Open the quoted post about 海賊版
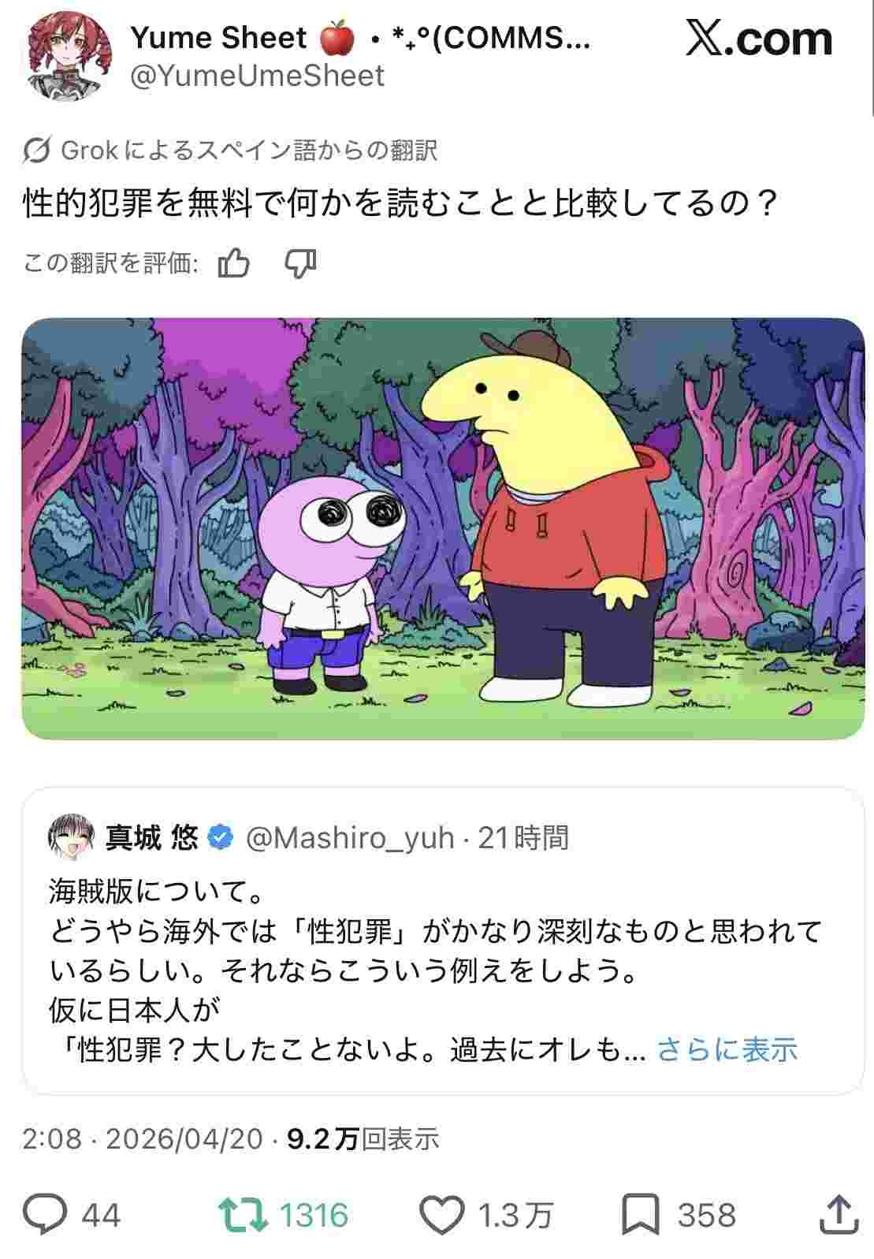This screenshot has height=1259, width=874. tap(443, 941)
